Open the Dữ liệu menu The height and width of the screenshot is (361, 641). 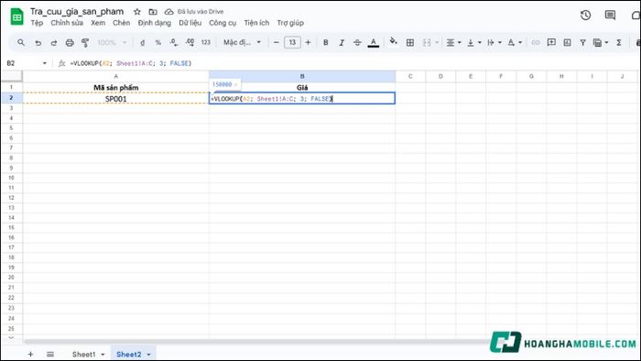tap(190, 23)
